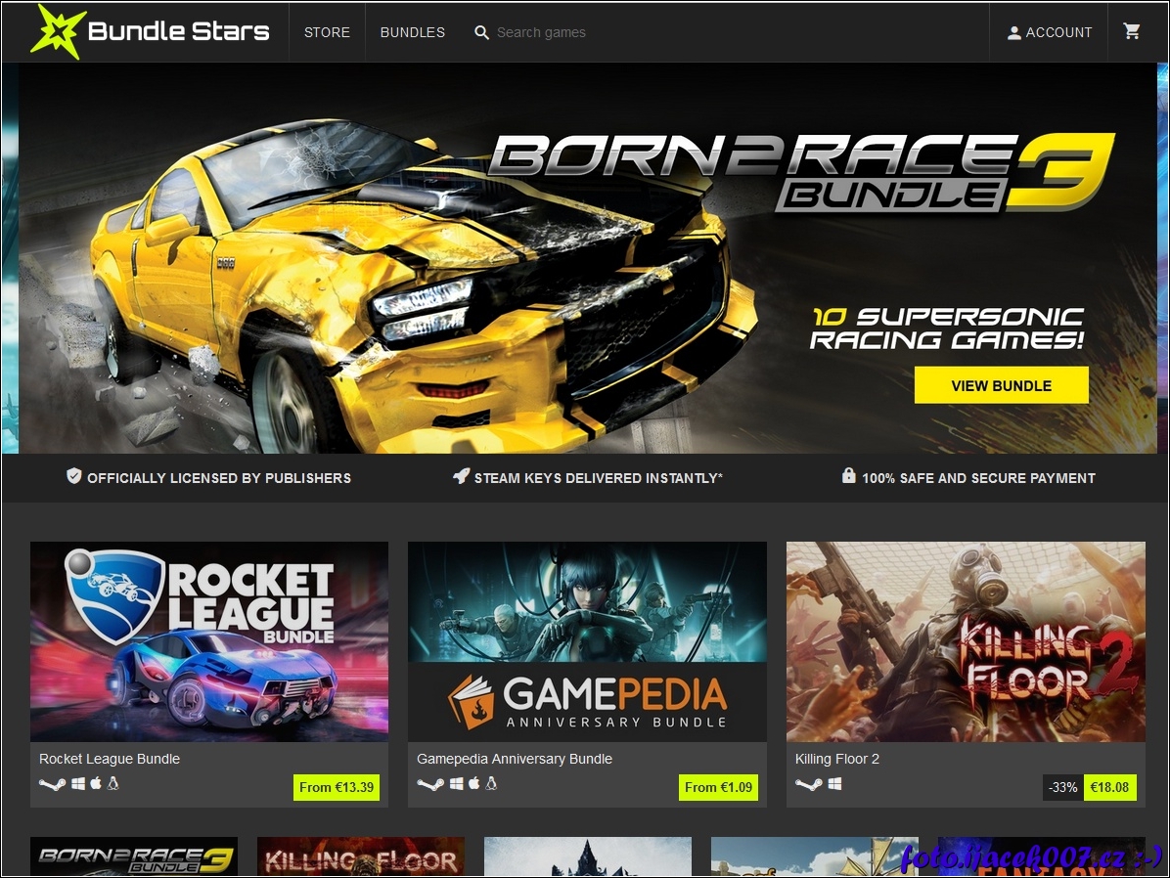
Task: Click the From €13.39 price button
Action: pos(336,787)
